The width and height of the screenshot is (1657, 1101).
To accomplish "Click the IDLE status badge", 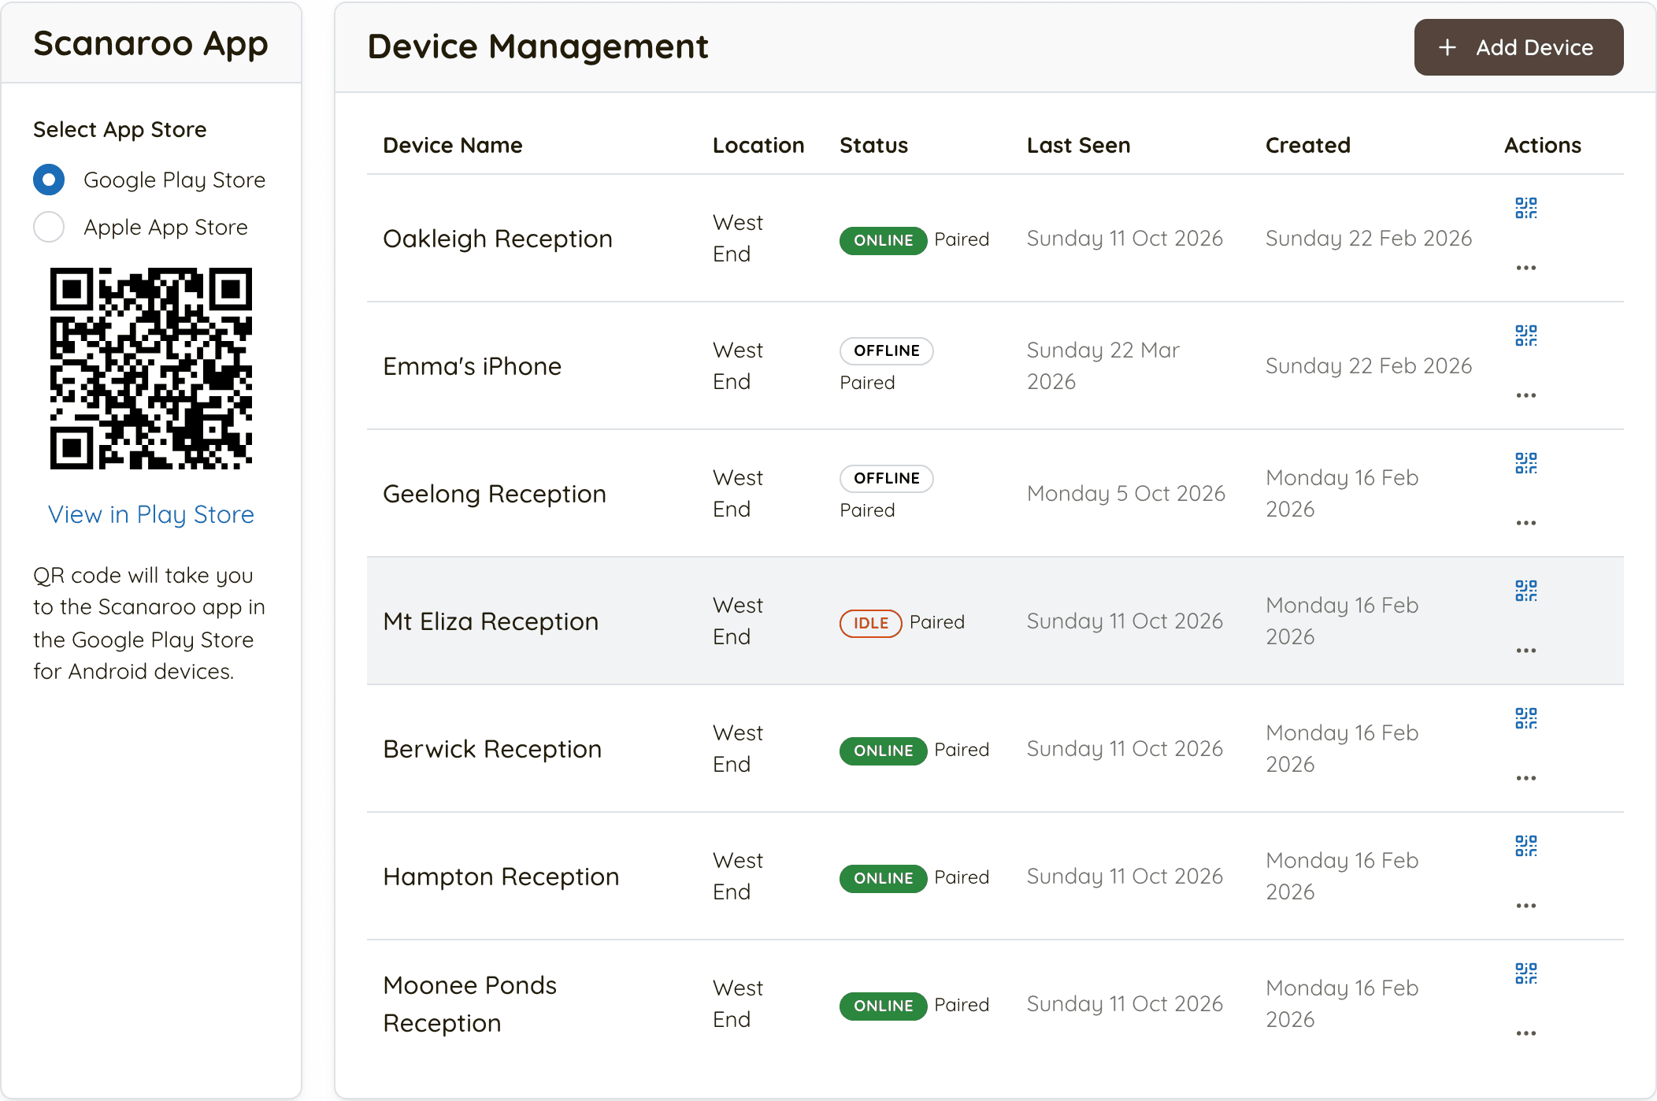I will click(870, 623).
